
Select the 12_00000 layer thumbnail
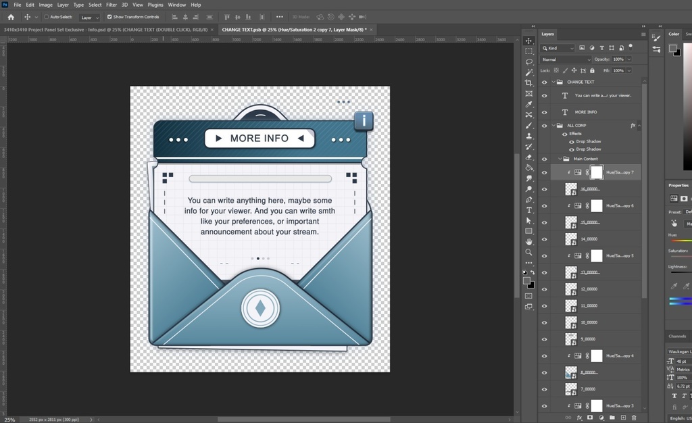571,289
